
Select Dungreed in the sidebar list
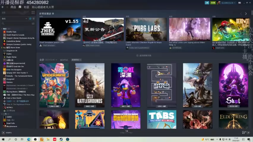pos(10,79)
